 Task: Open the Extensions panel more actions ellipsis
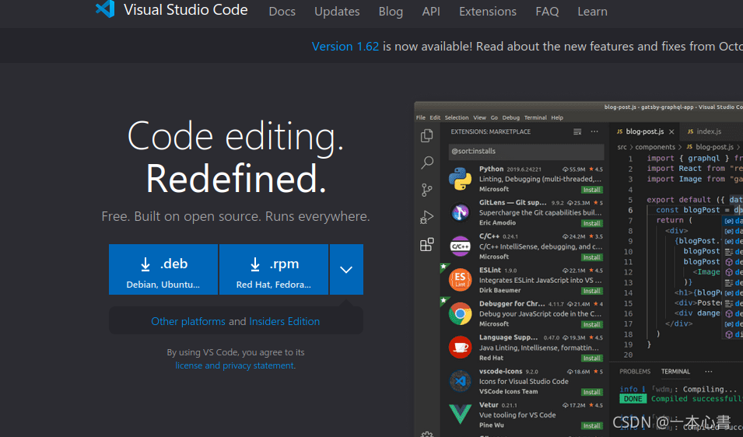[594, 131]
